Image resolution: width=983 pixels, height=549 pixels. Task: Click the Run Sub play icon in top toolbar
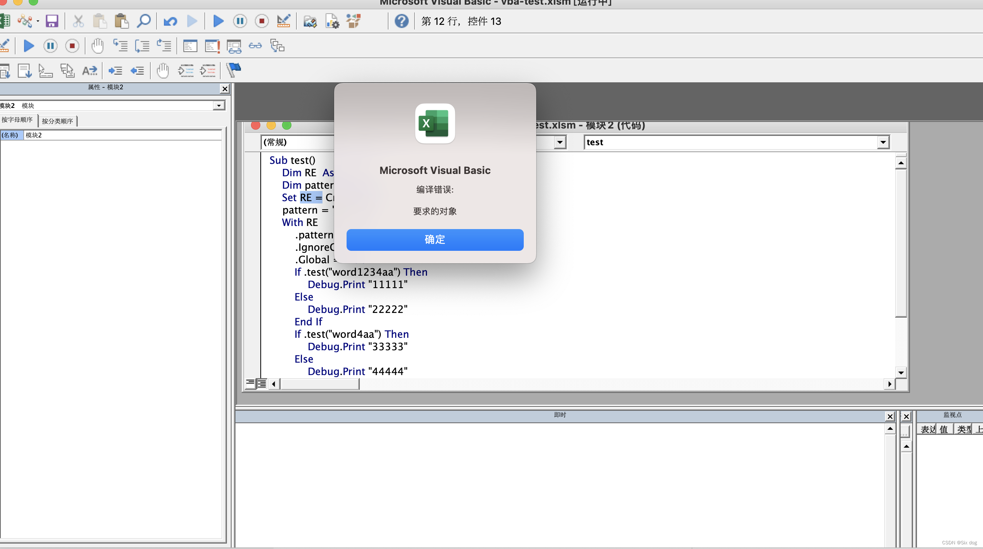[x=218, y=21]
